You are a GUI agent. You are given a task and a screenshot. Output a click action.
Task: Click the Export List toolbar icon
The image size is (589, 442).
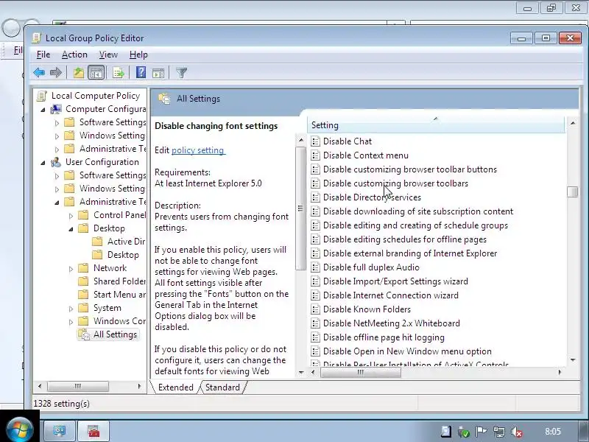click(119, 72)
